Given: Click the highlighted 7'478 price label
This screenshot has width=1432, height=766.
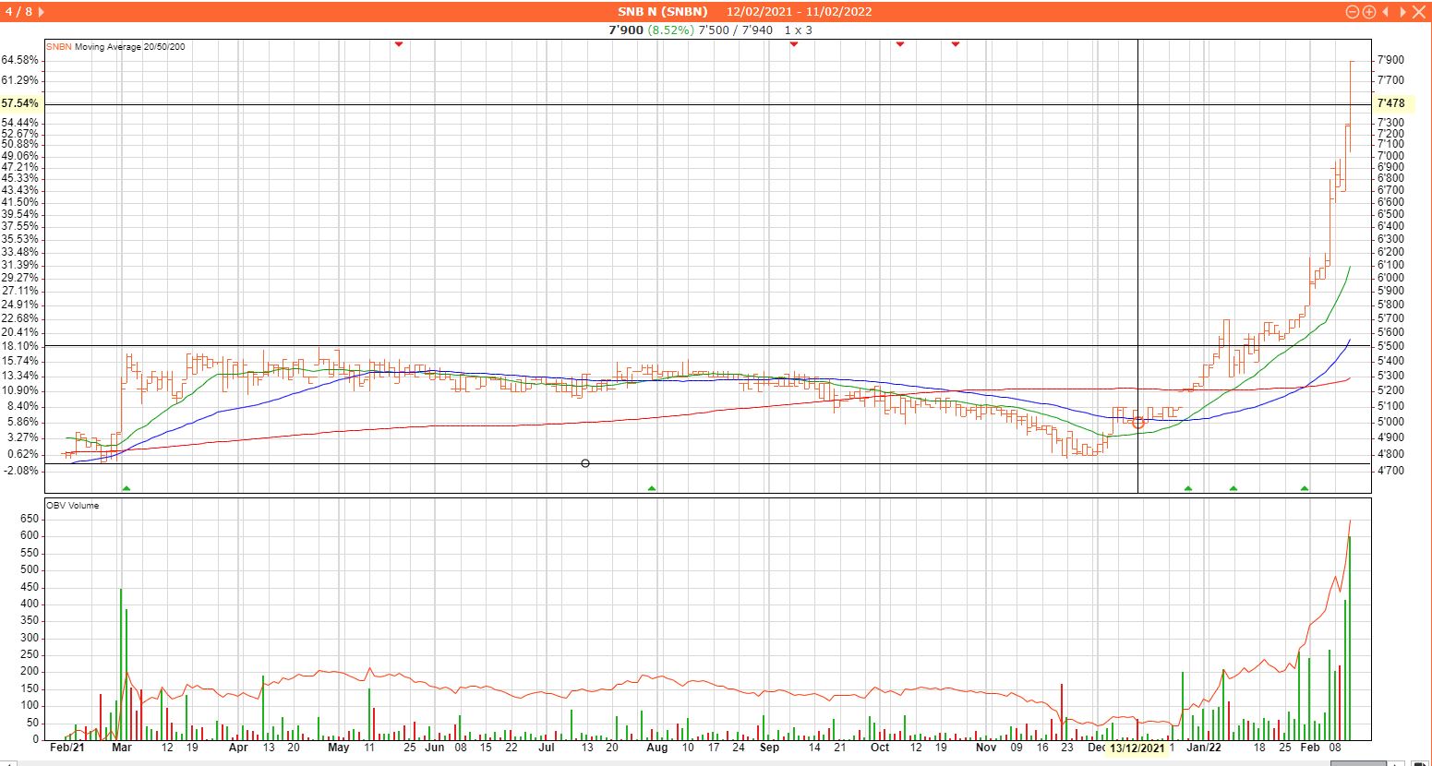Looking at the screenshot, I should click(x=1390, y=103).
